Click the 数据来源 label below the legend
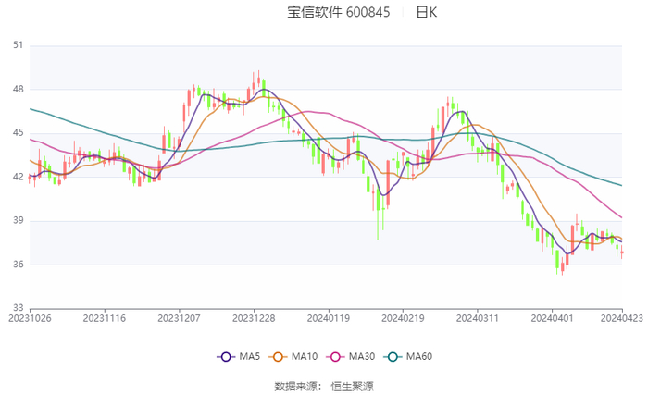 pyautogui.click(x=295, y=386)
